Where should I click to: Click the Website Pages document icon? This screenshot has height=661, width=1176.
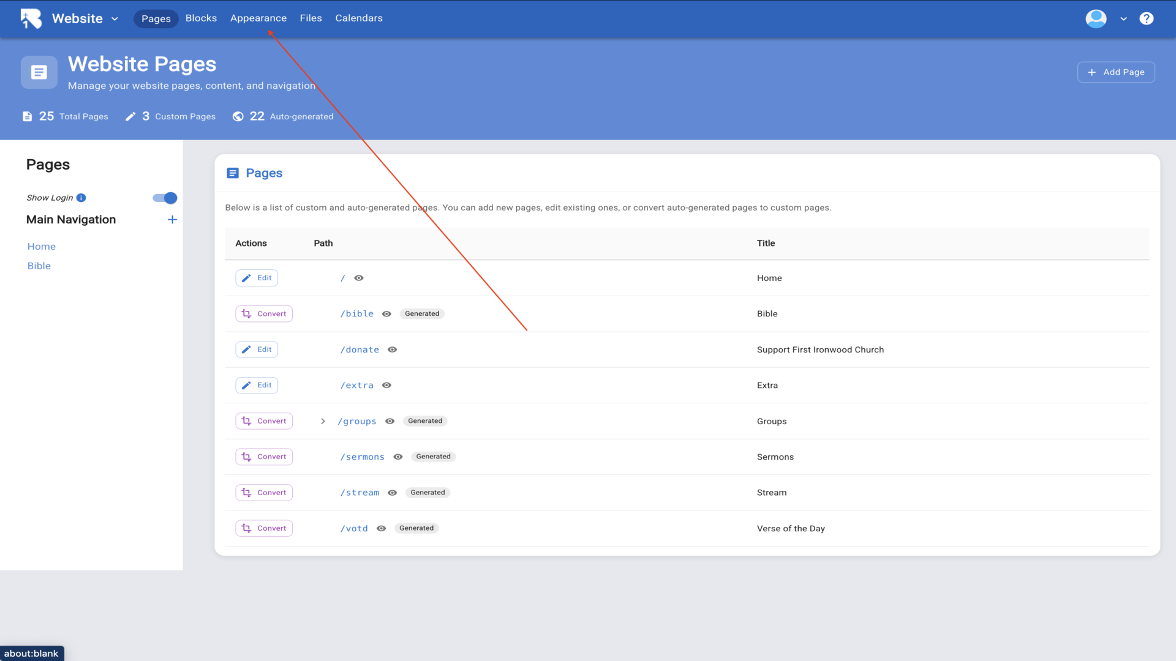tap(39, 72)
